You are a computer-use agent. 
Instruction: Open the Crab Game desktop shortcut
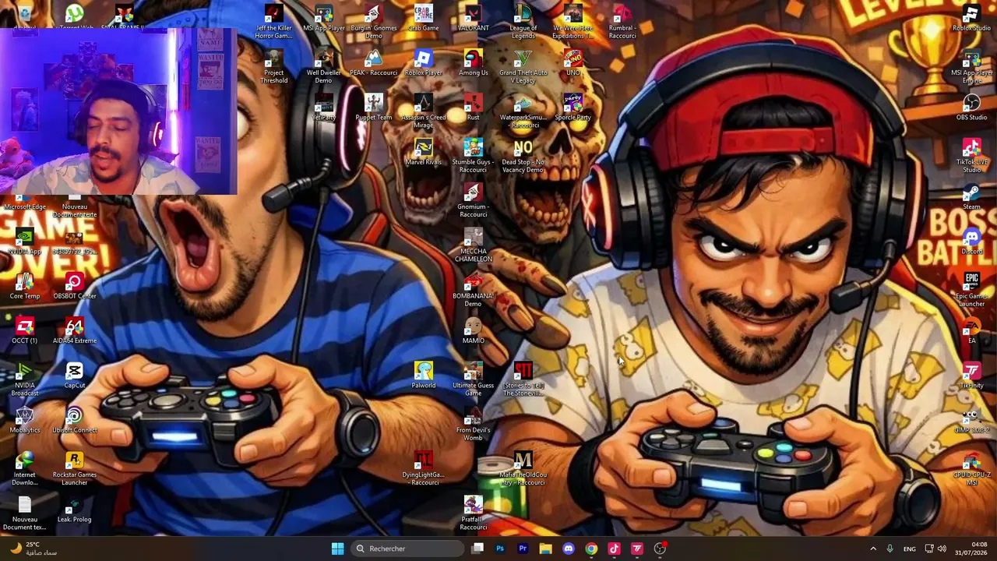click(x=423, y=19)
